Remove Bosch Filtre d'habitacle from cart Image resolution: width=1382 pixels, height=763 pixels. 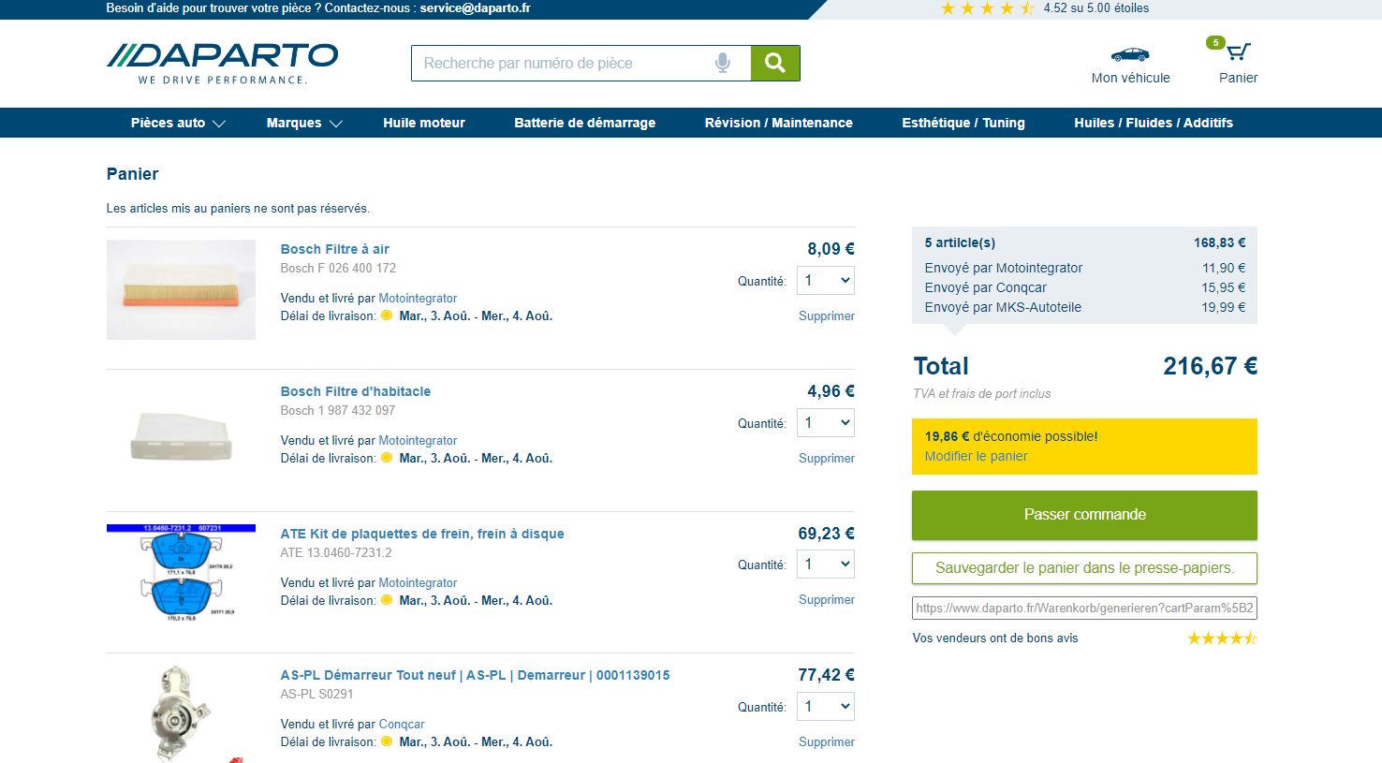pyautogui.click(x=827, y=459)
